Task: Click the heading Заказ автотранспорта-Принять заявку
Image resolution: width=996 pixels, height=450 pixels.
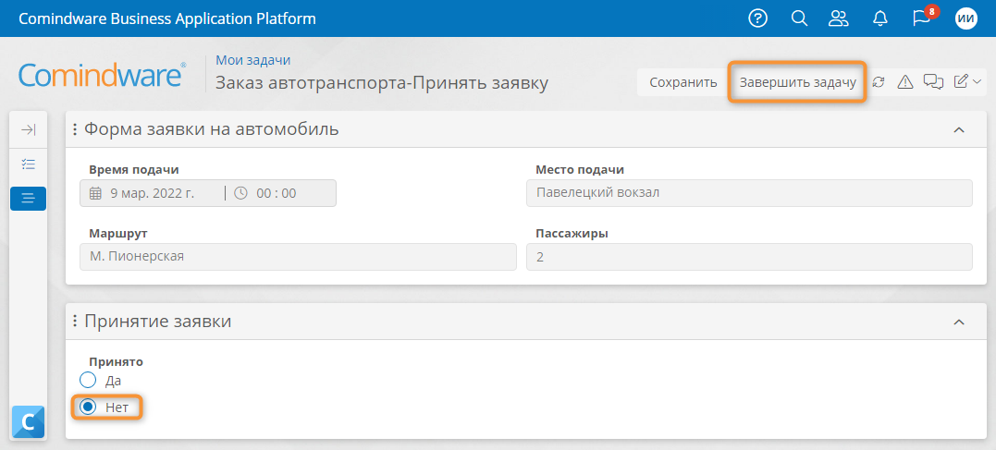Action: 382,83
